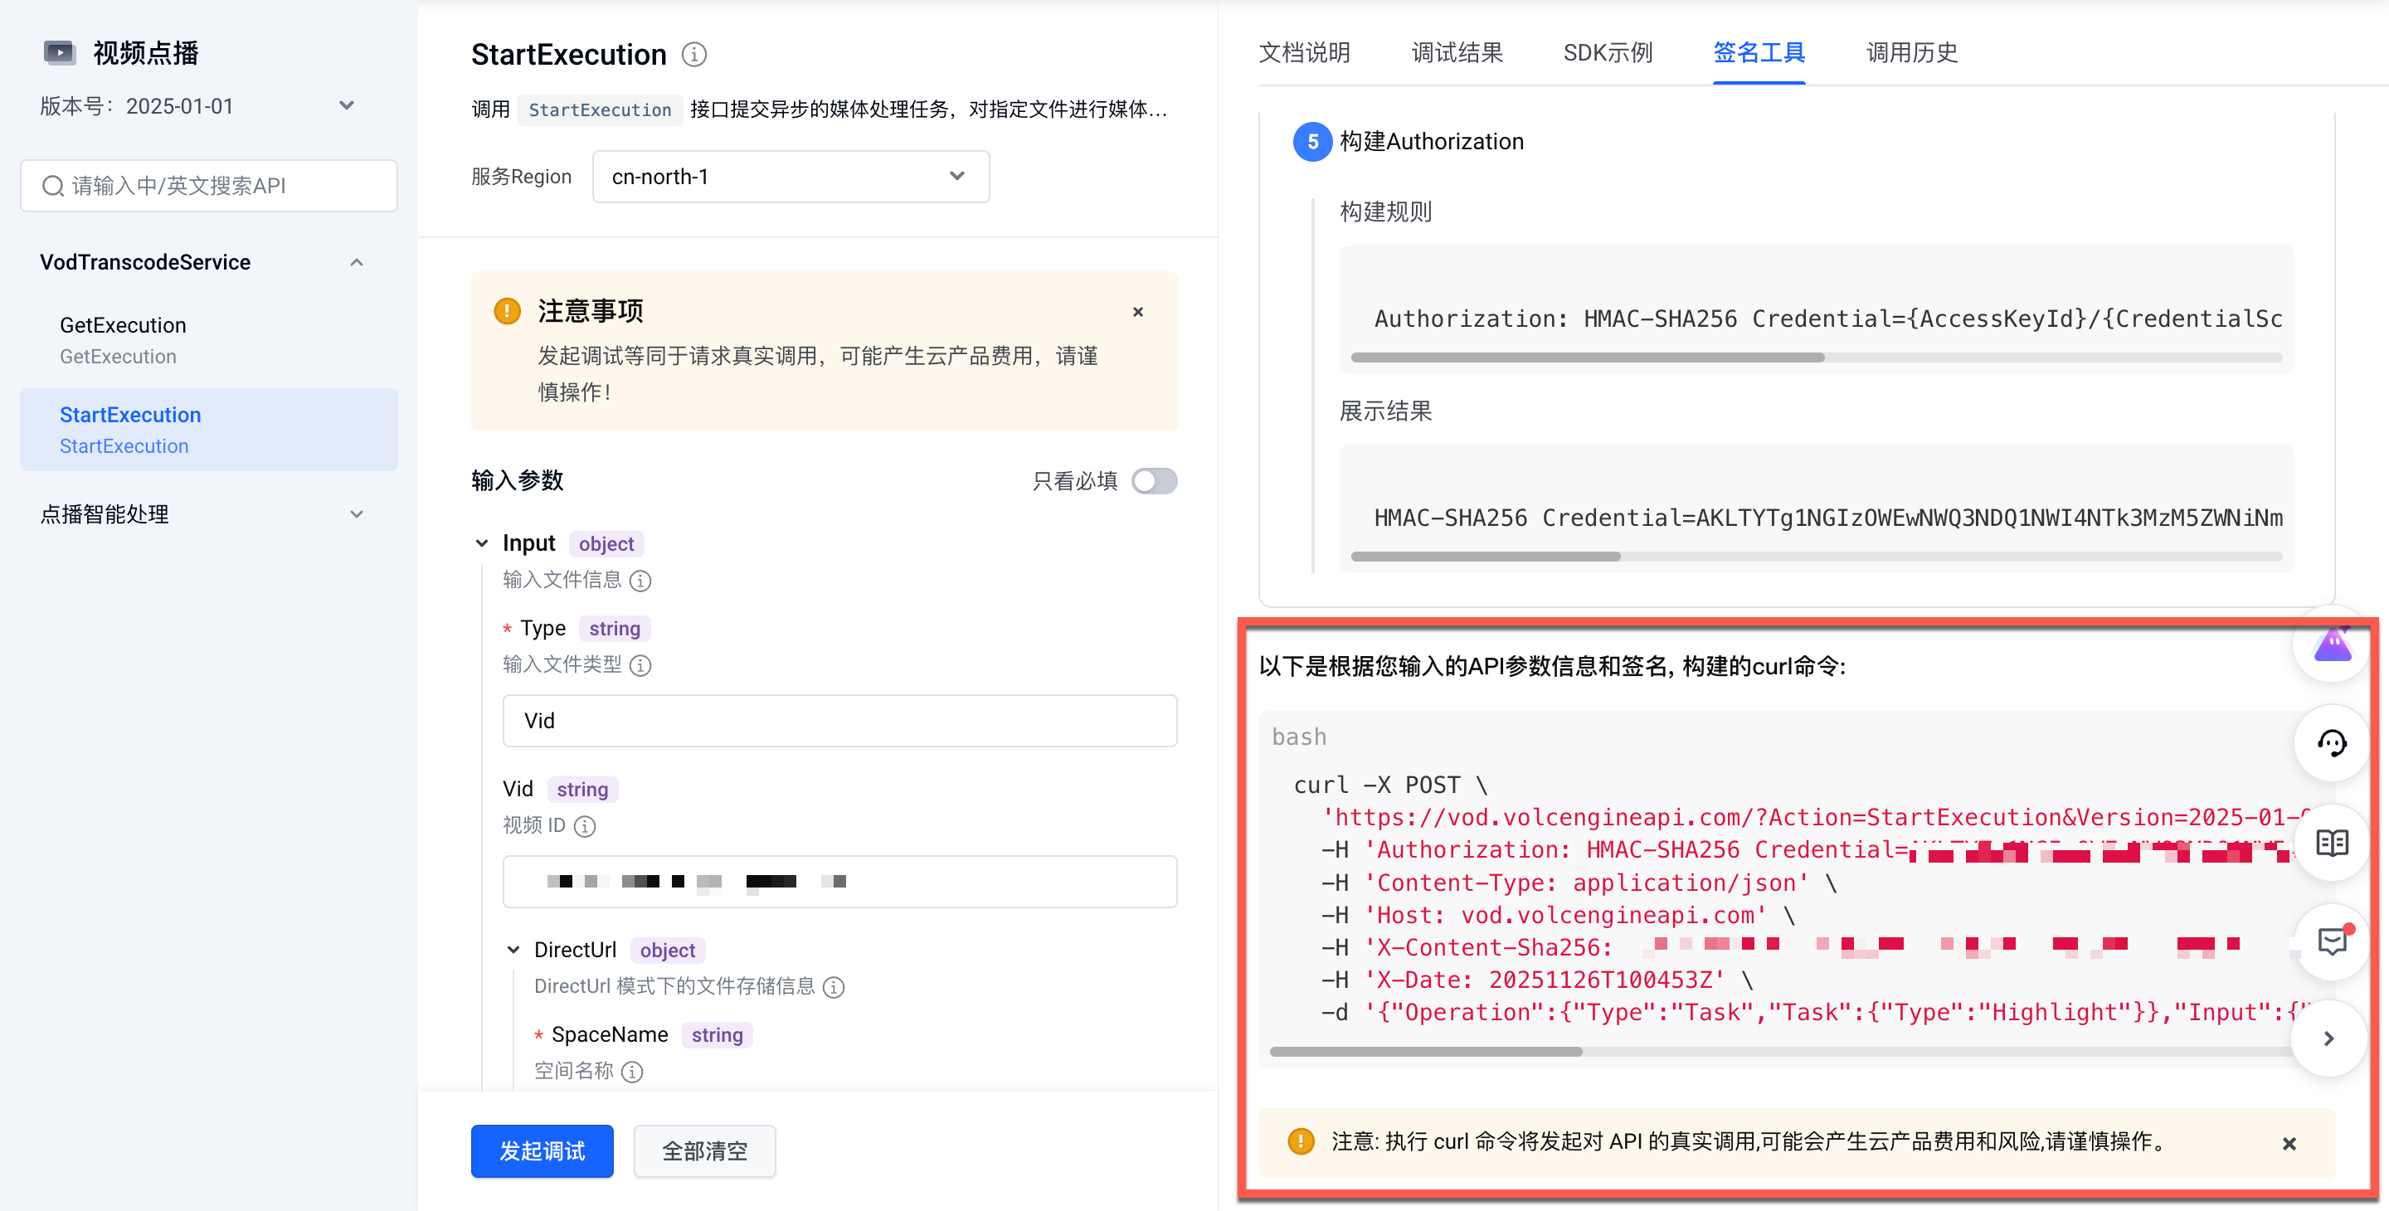
Task: Toggle the 只看必填 switch
Action: (x=1154, y=481)
